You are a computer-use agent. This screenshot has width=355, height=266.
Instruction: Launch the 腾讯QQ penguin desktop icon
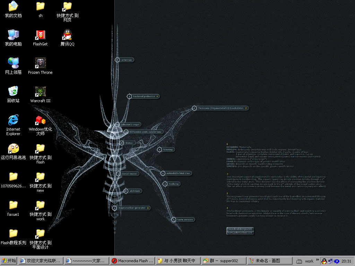(68, 37)
